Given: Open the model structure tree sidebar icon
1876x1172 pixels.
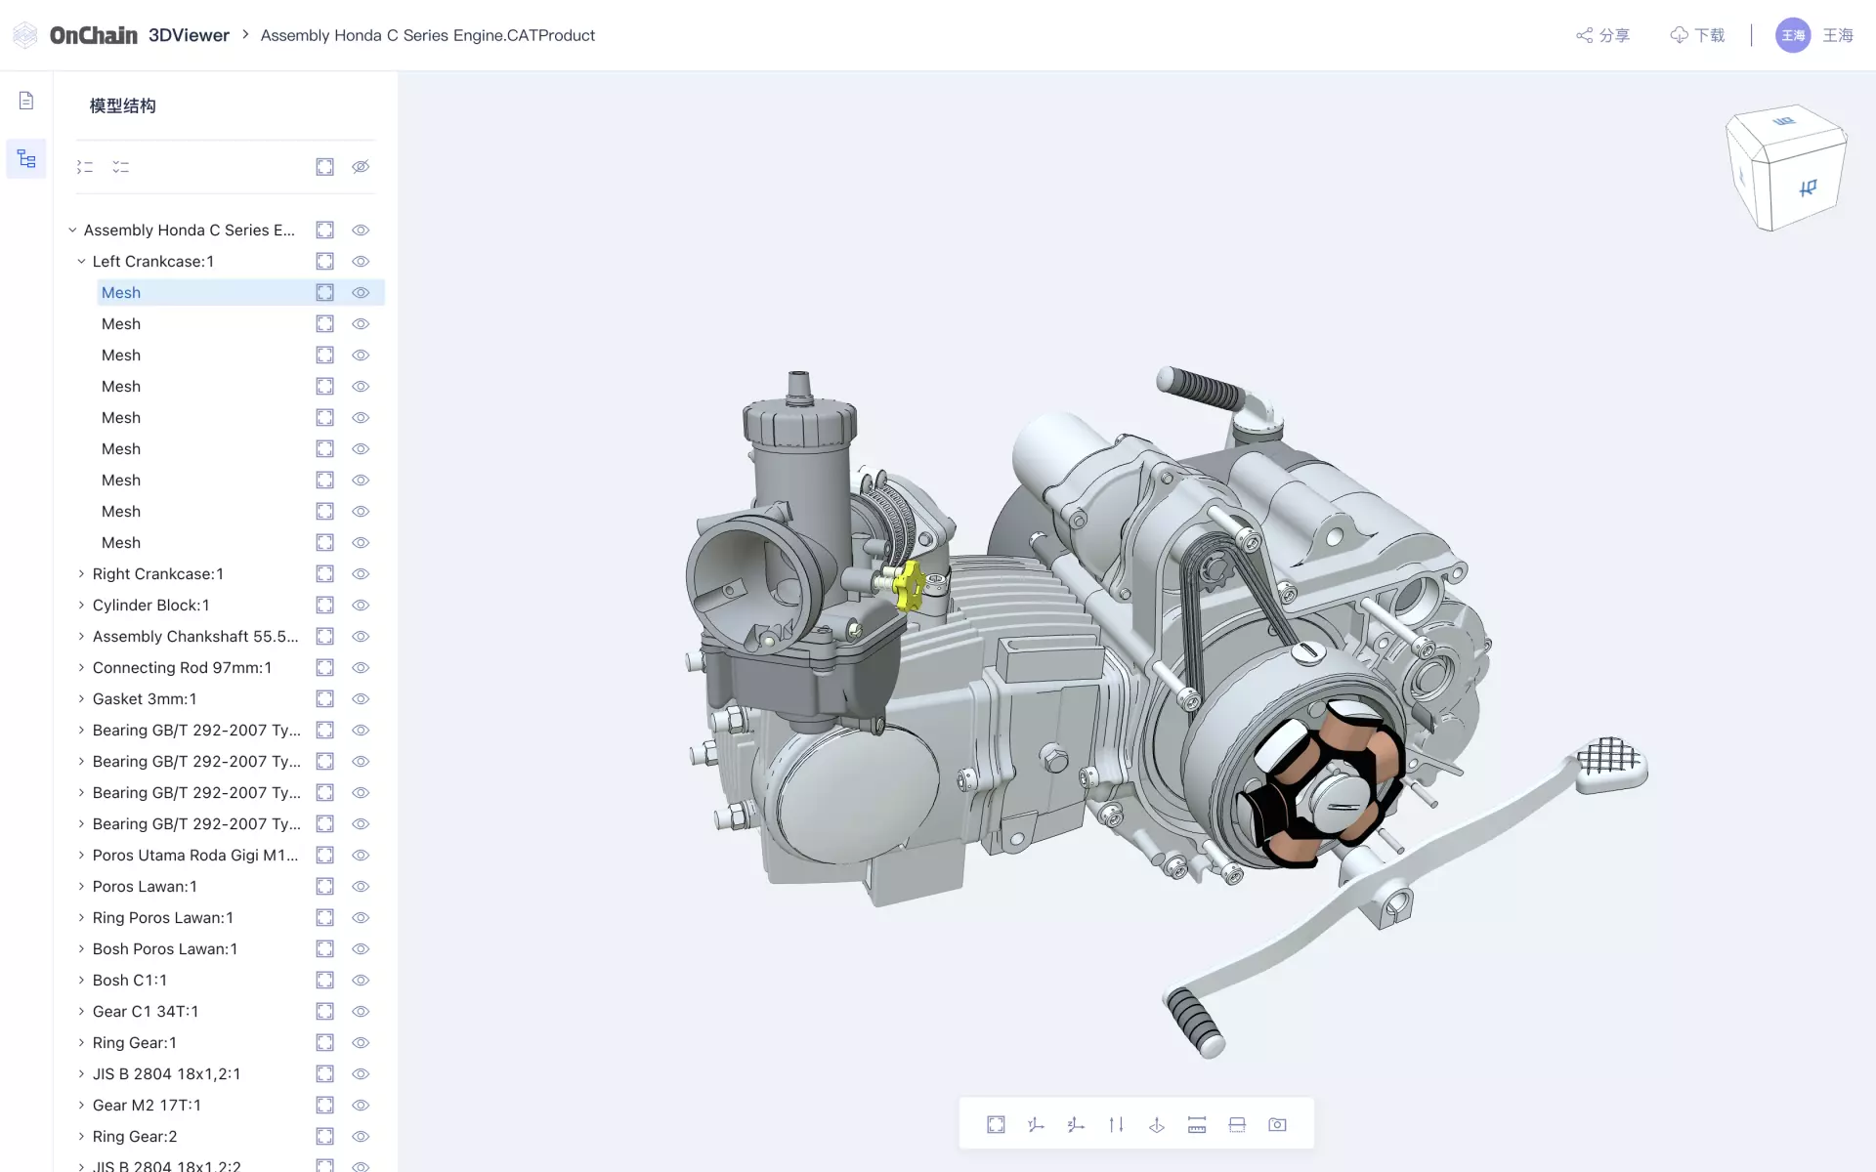Looking at the screenshot, I should pos(26,159).
